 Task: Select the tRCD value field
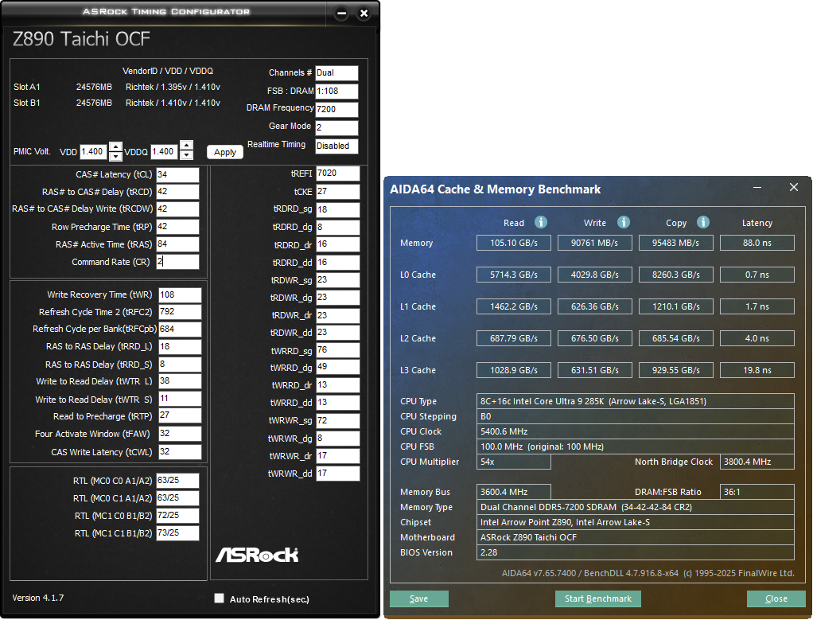click(x=177, y=192)
